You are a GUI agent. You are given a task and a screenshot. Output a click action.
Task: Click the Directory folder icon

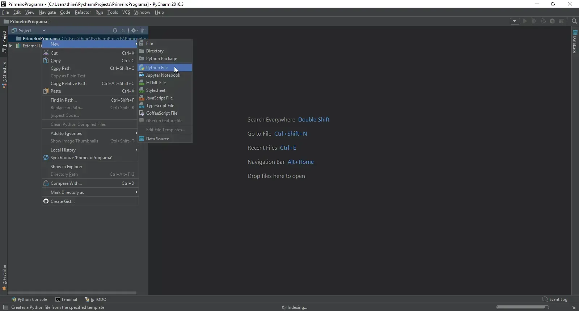point(142,51)
